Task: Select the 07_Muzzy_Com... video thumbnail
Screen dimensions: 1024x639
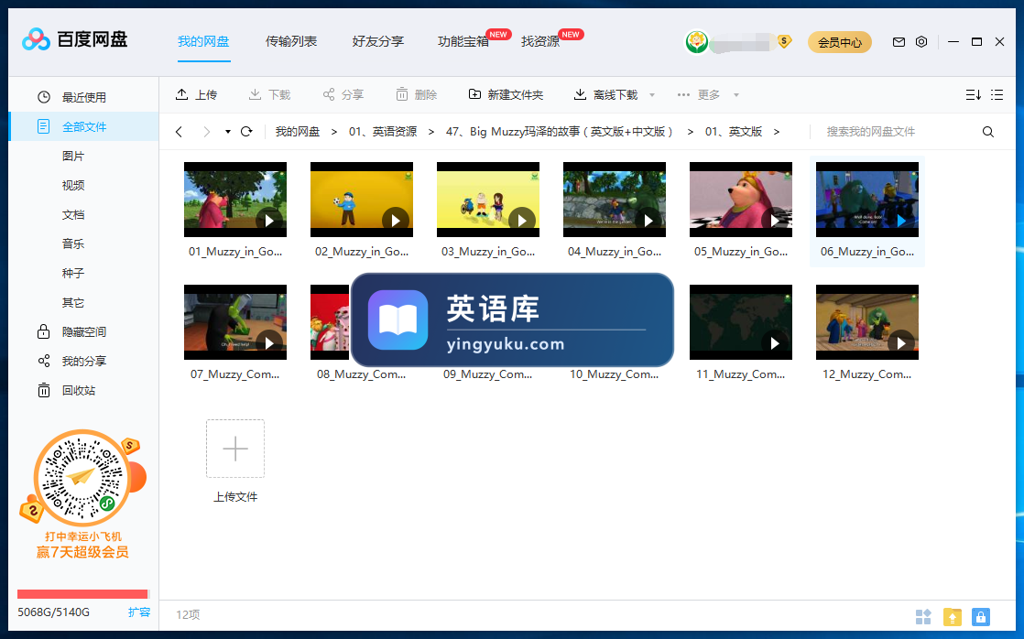Action: tap(235, 322)
